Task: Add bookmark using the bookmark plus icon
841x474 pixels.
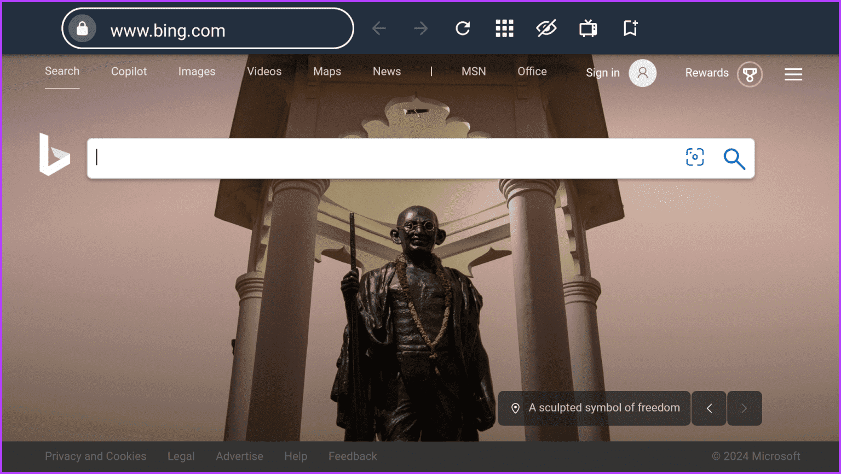Action: [x=630, y=28]
